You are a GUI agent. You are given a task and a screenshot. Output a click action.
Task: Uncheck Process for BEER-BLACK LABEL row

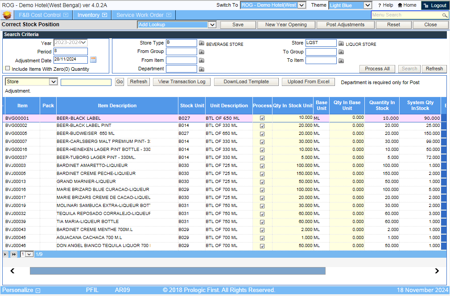pos(262,118)
